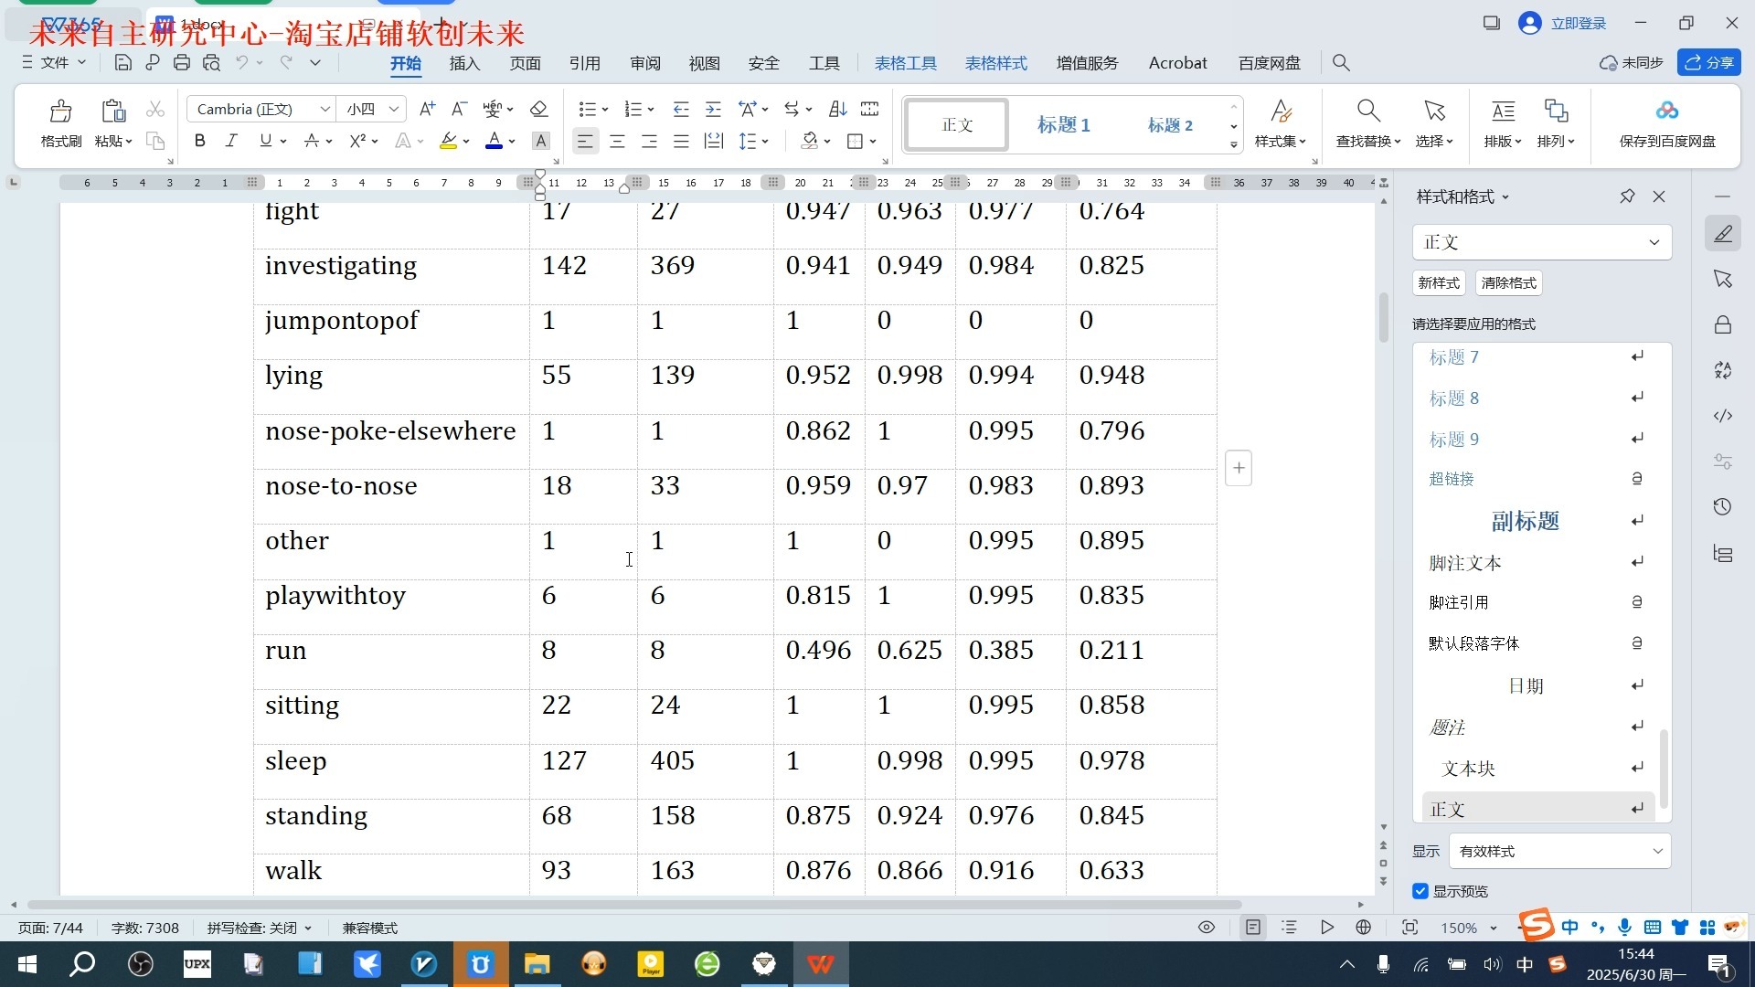Screen dimensions: 1755x987
Task: Click the clear formatting eraser icon
Action: pyautogui.click(x=538, y=109)
